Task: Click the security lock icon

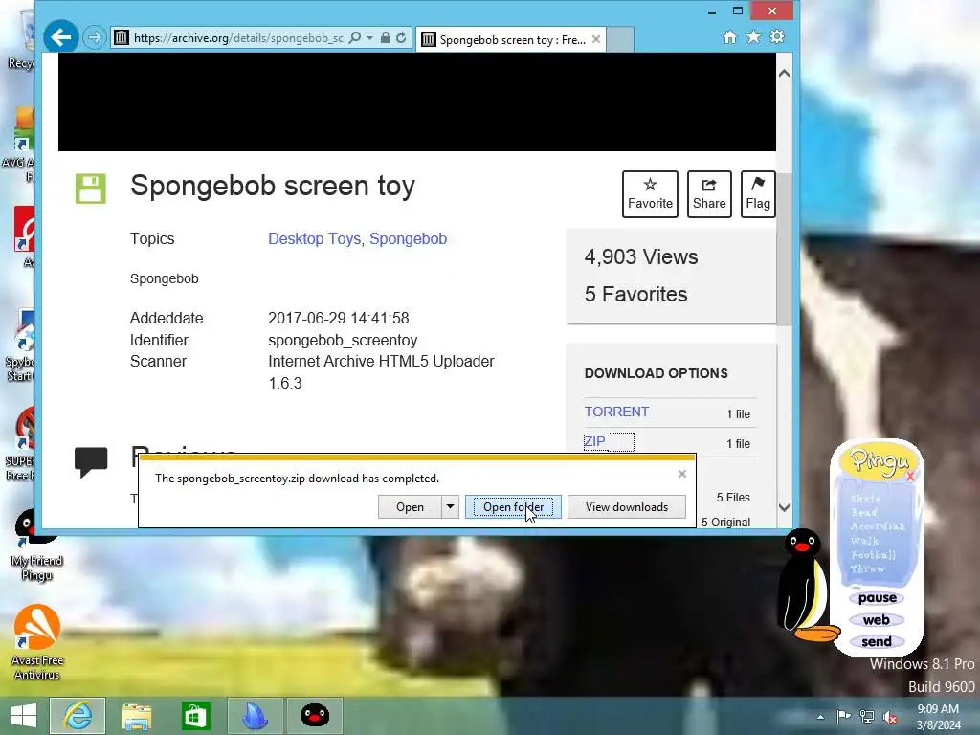Action: 386,37
